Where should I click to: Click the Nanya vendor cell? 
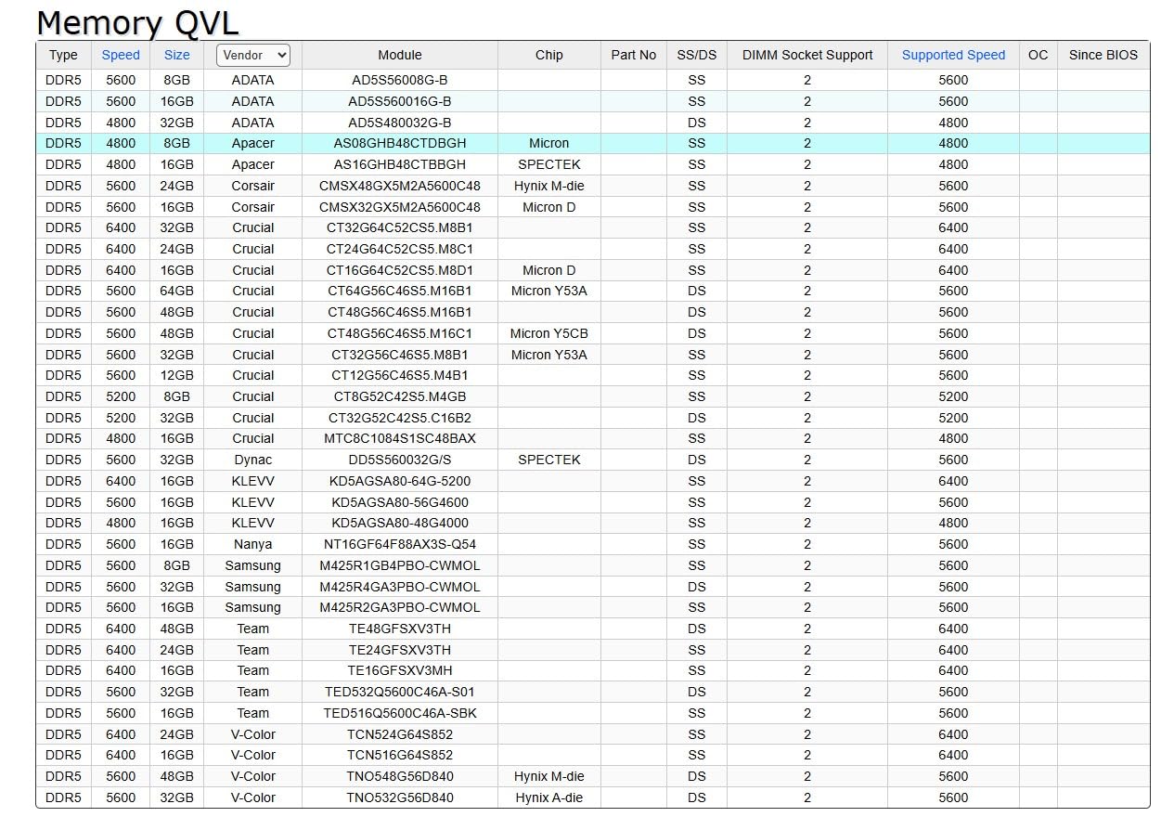click(252, 544)
